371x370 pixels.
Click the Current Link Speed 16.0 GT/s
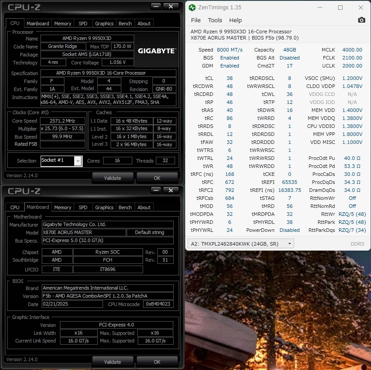[79, 341]
